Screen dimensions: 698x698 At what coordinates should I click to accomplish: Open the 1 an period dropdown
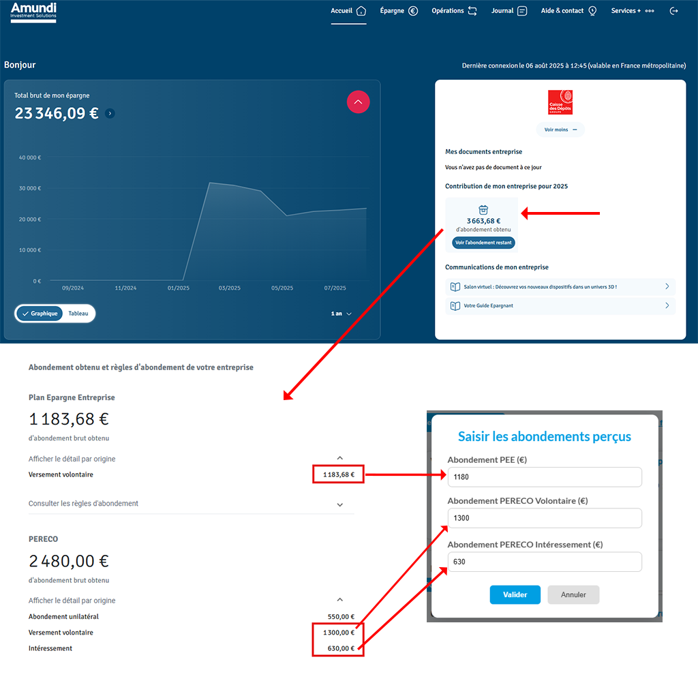341,314
